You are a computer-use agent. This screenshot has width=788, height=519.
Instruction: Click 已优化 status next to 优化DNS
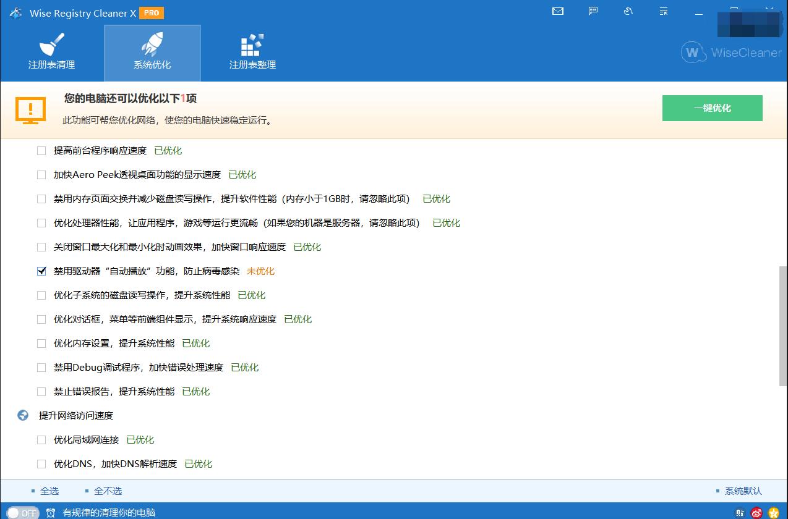click(x=198, y=463)
